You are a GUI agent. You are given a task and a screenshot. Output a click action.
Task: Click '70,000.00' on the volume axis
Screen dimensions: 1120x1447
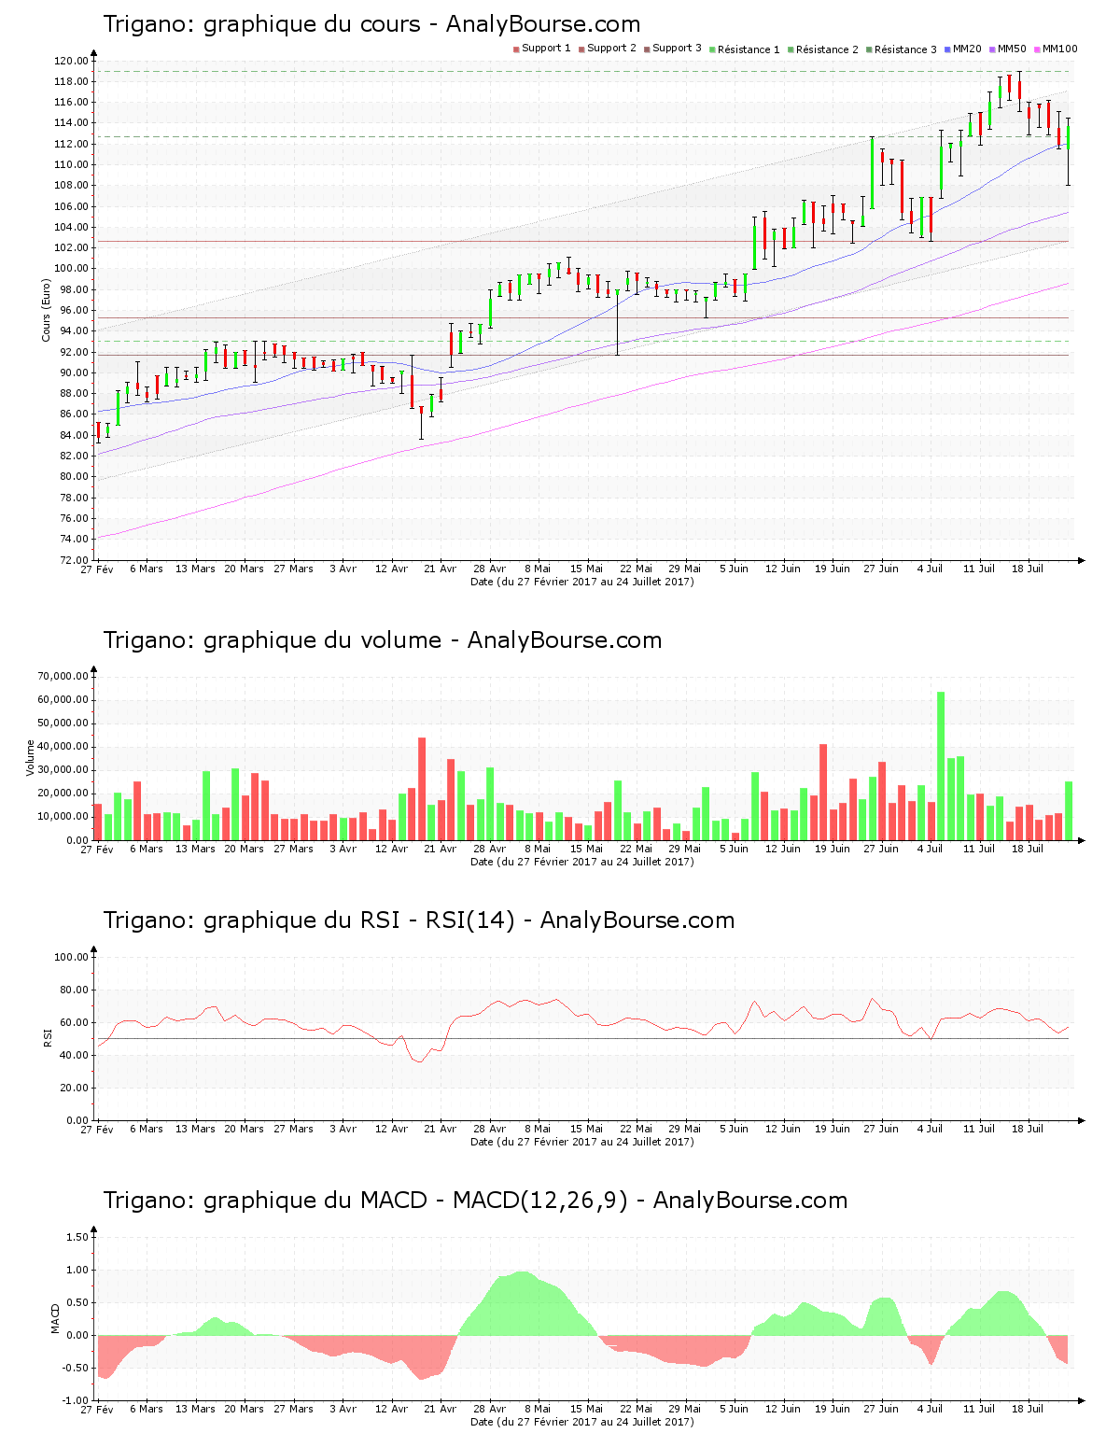pos(63,676)
